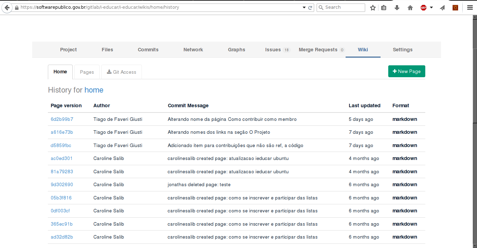Click the orange extension icon in toolbar

click(455, 7)
